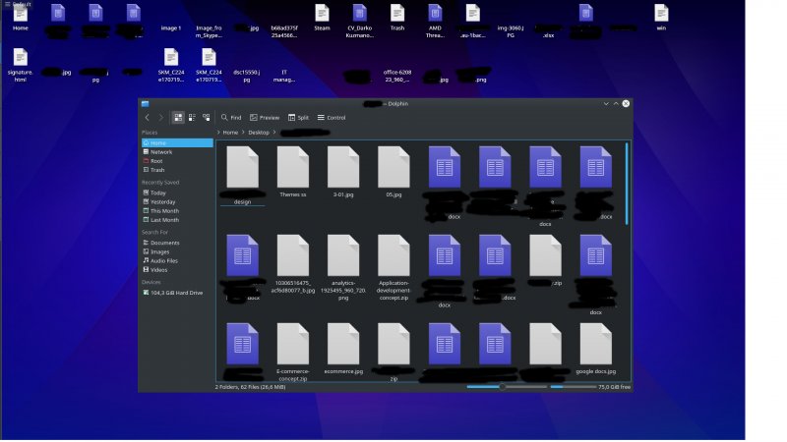The height and width of the screenshot is (442, 787).
Task: Select the img-3060.JPG desktop item
Action: coord(511,31)
